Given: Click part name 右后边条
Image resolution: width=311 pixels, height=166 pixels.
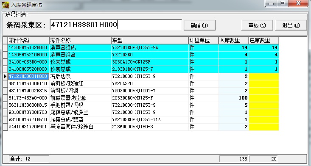Looking at the screenshot, I should pos(60,76).
